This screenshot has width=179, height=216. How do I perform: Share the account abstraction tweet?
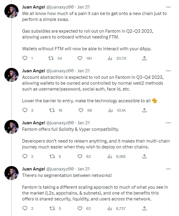coord(144,110)
